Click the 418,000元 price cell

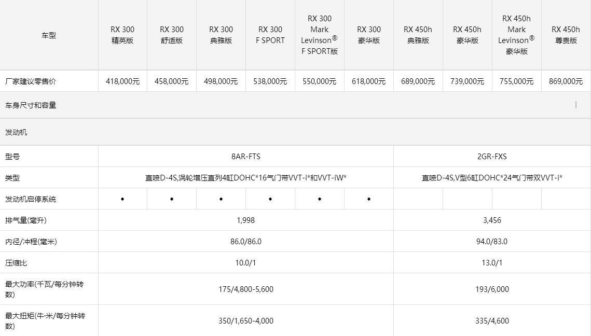122,81
